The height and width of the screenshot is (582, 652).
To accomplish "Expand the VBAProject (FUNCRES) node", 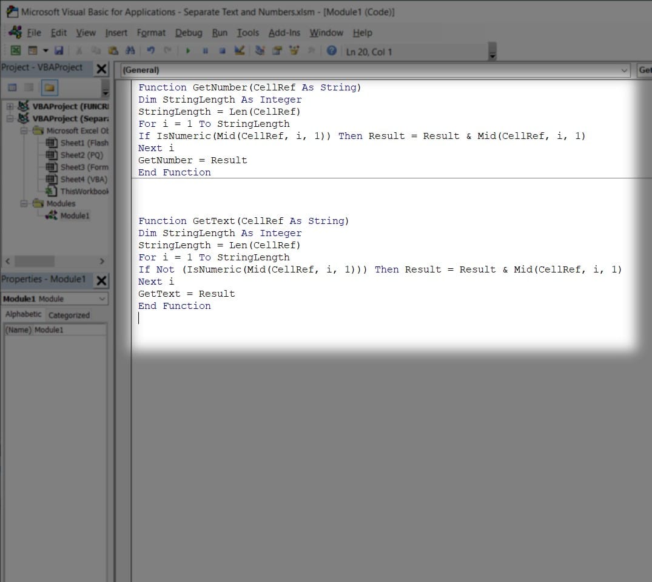I will click(10, 106).
